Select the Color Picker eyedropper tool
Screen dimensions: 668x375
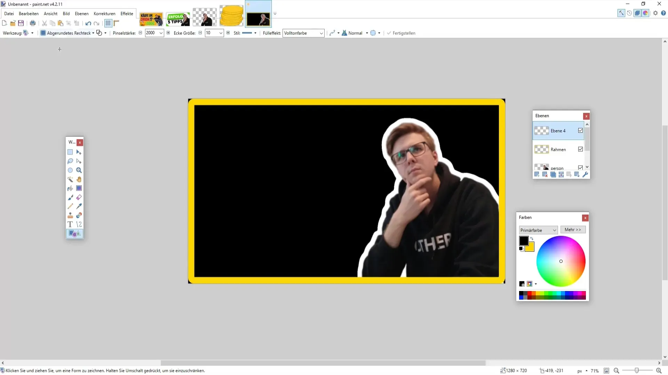[79, 207]
